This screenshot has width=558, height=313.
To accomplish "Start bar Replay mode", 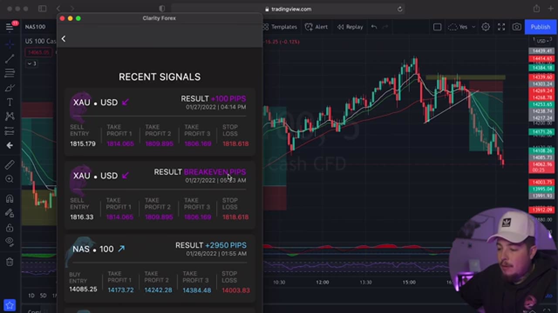I will pos(350,27).
